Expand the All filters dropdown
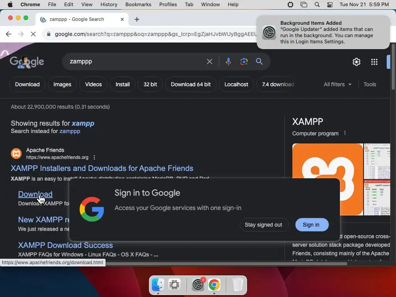The height and width of the screenshot is (297, 396). [337, 84]
